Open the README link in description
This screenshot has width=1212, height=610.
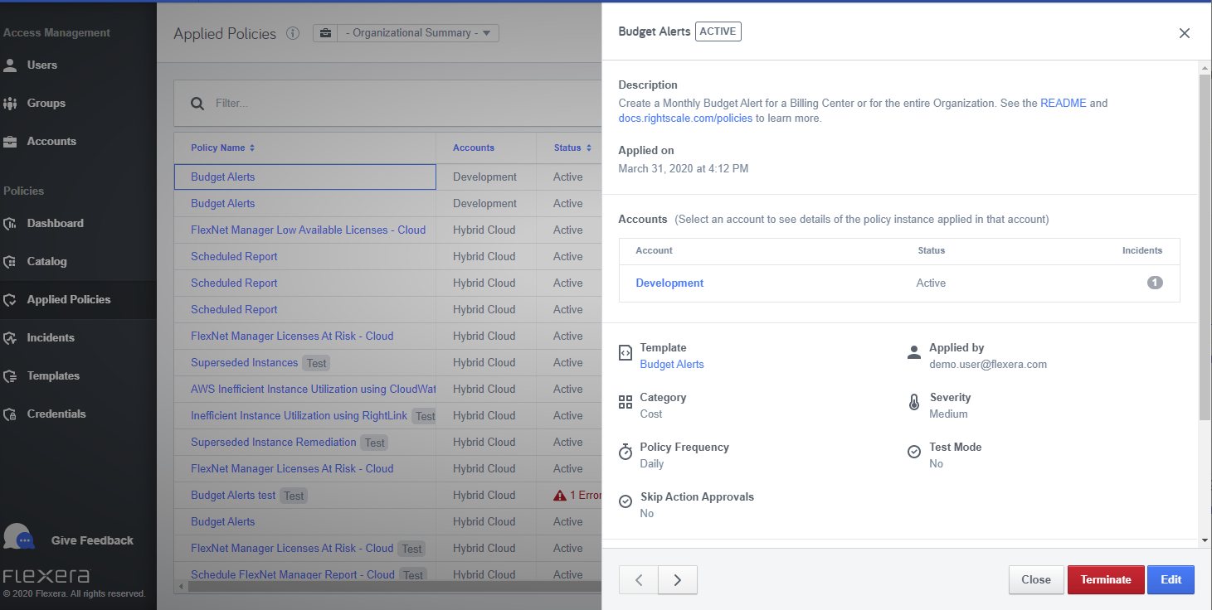coord(1064,104)
